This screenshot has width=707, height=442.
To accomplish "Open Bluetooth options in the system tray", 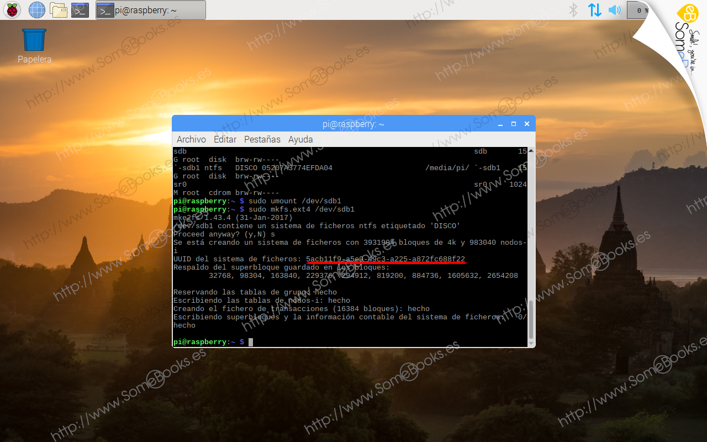I will pos(573,9).
